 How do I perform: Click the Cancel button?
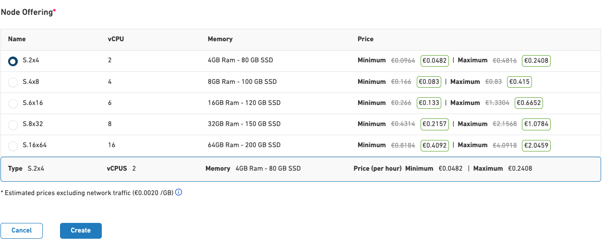(22, 231)
